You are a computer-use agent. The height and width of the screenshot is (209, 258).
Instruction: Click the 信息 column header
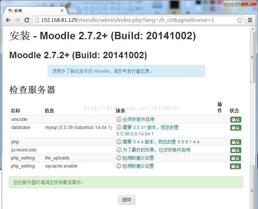(x=49, y=111)
